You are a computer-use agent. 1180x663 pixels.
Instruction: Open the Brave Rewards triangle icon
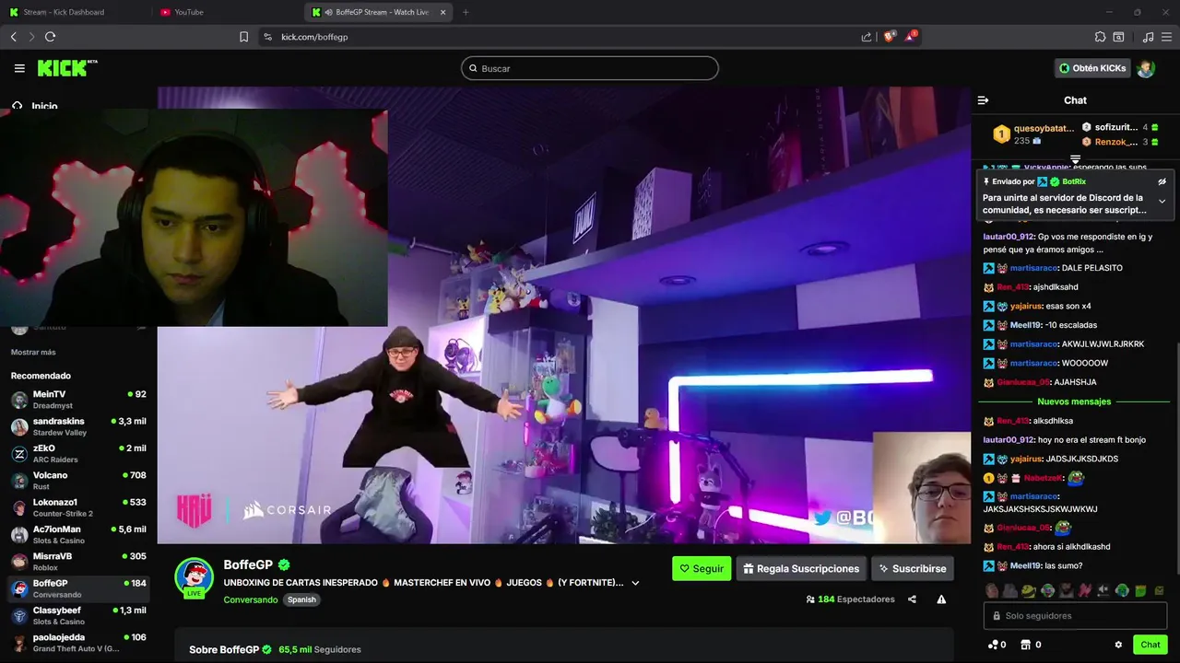pyautogui.click(x=913, y=37)
